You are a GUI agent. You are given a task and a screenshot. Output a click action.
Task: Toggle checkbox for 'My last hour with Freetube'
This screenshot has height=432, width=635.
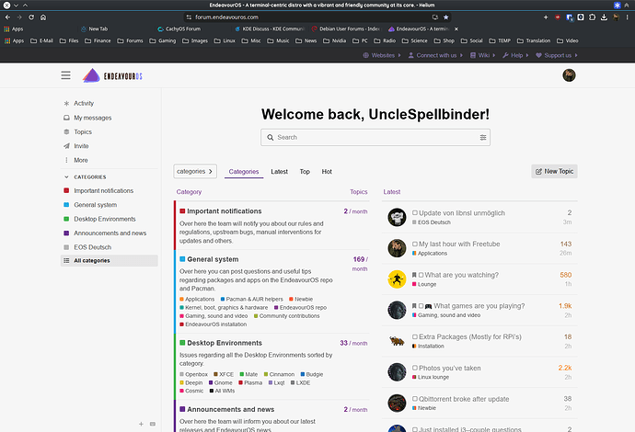pos(415,244)
